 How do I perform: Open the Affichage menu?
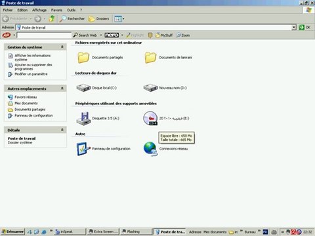point(39,10)
